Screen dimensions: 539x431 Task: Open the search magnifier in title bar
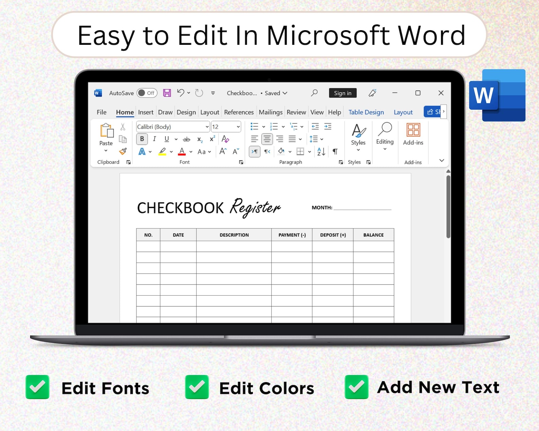coord(314,93)
